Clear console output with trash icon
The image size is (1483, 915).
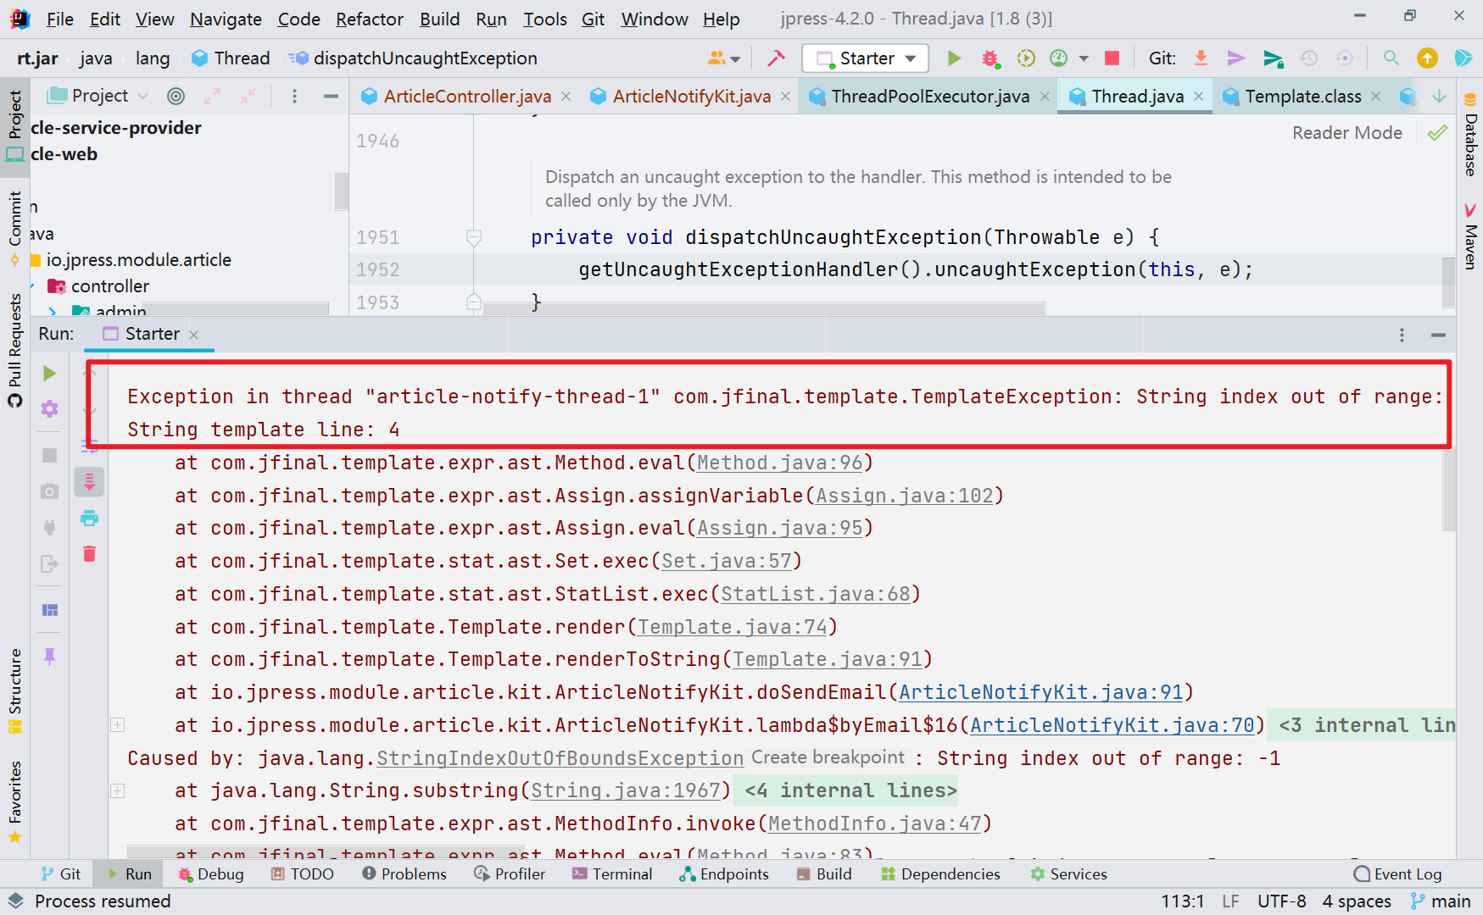point(89,554)
